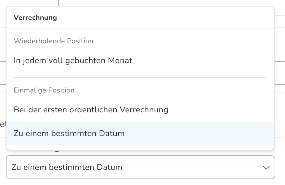
Task: Choose the blue-highlighted option in the list
Action: pyautogui.click(x=140, y=133)
